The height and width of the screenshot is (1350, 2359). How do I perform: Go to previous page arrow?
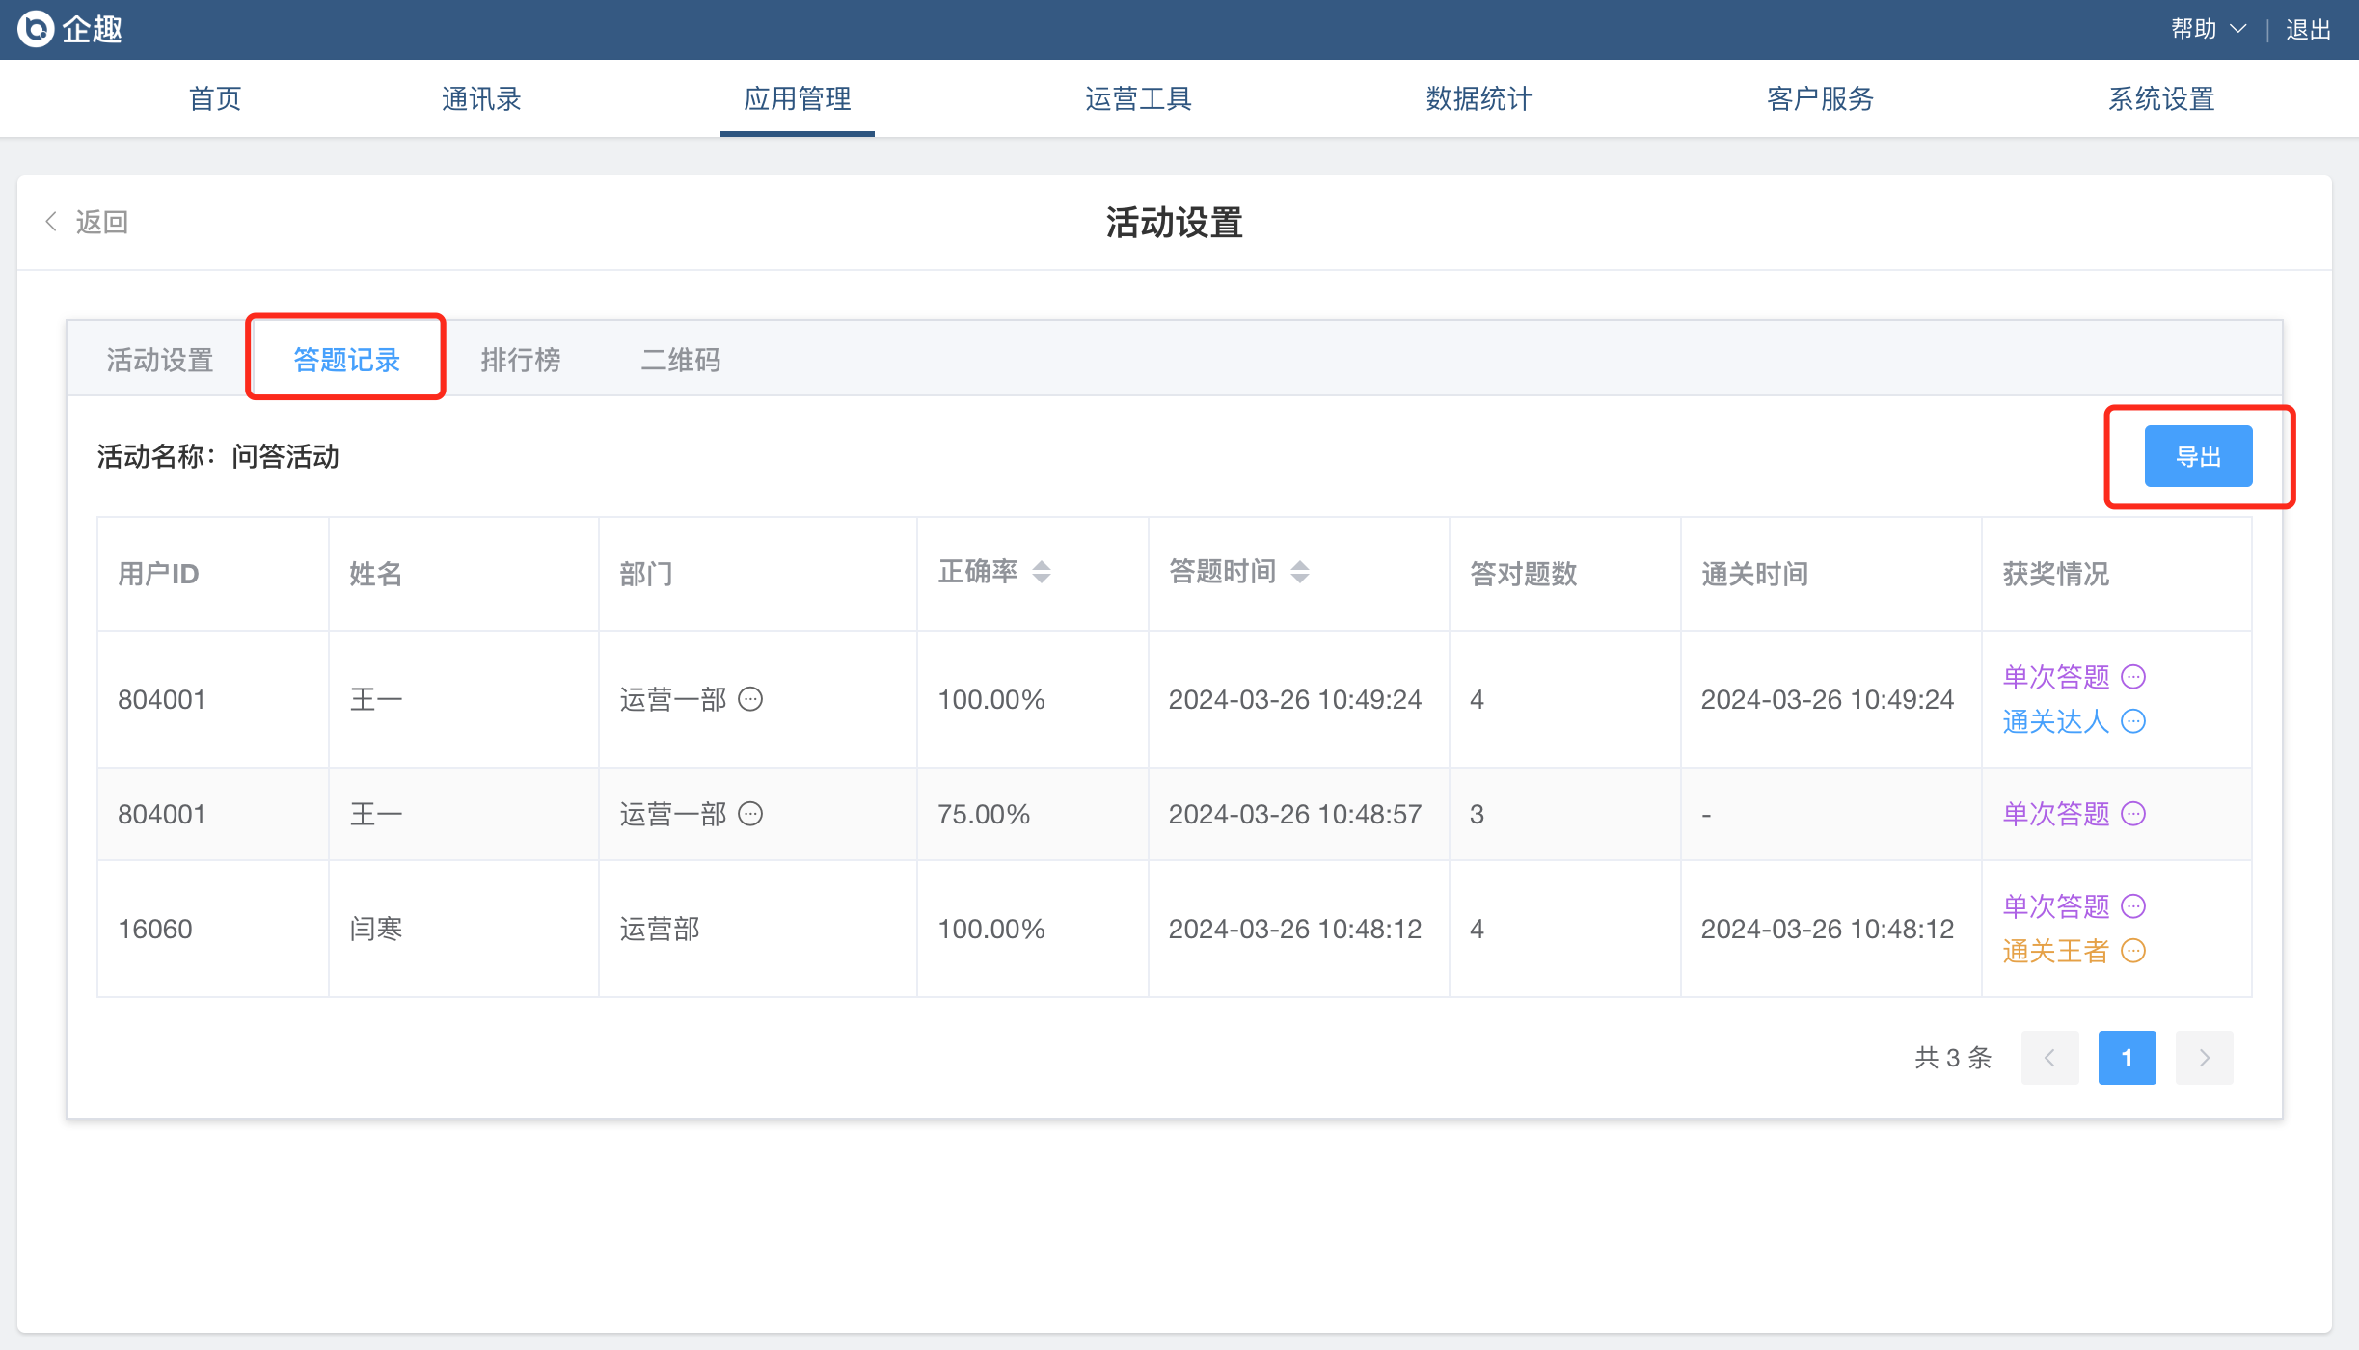point(2049,1058)
